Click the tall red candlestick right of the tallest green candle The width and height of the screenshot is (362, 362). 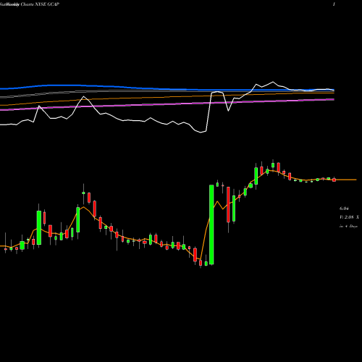tap(228, 205)
